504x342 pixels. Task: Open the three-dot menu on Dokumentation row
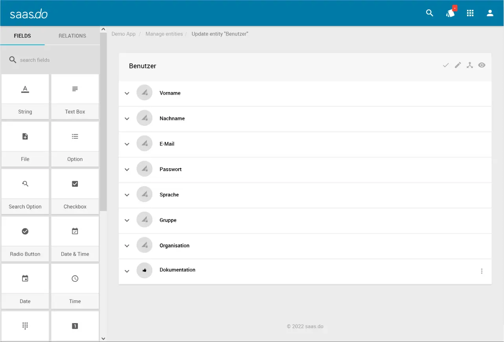coord(482,271)
